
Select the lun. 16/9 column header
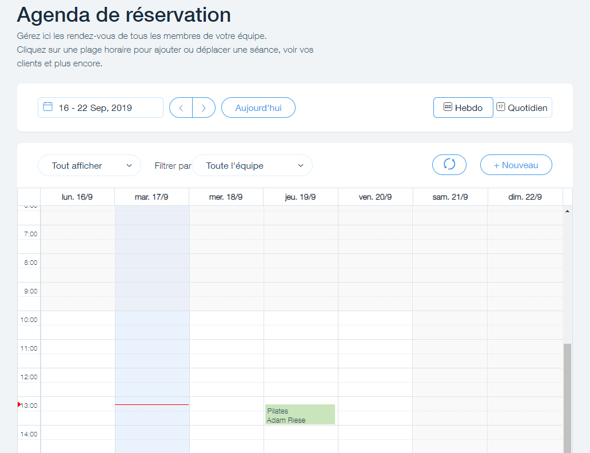click(77, 197)
